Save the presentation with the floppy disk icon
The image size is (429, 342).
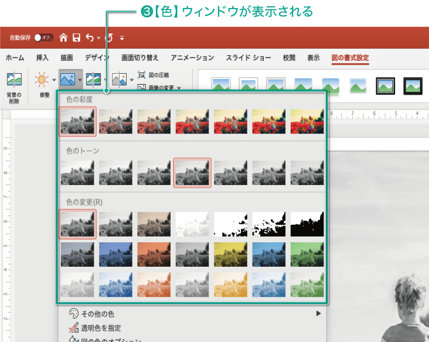[76, 38]
